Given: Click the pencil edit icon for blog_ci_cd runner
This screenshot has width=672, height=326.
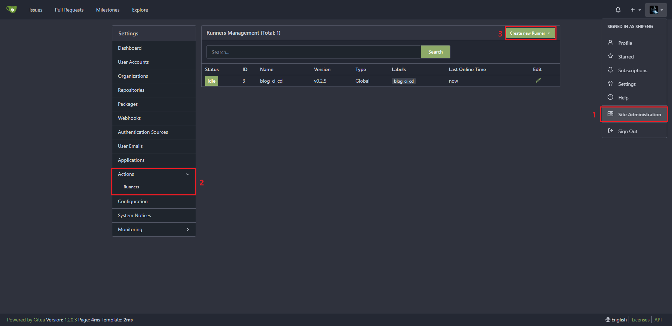Looking at the screenshot, I should [538, 81].
